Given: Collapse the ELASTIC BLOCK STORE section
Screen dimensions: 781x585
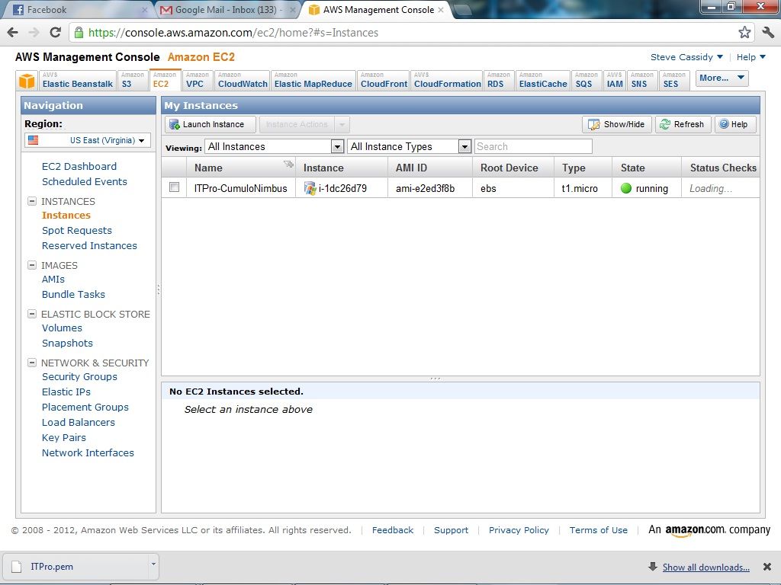Looking at the screenshot, I should (32, 314).
